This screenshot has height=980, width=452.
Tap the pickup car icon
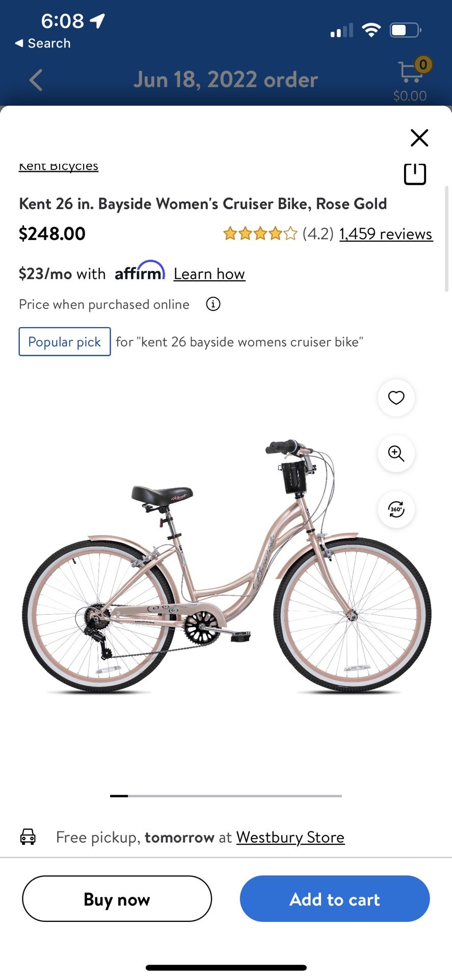coord(28,837)
